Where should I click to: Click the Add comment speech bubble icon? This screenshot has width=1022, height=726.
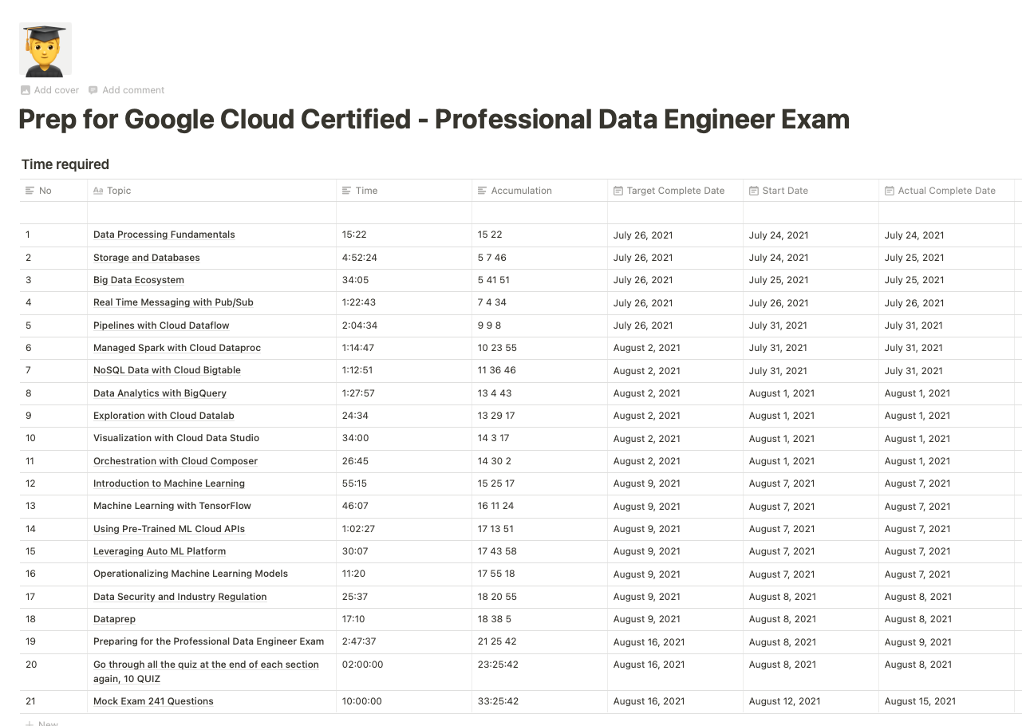(93, 90)
